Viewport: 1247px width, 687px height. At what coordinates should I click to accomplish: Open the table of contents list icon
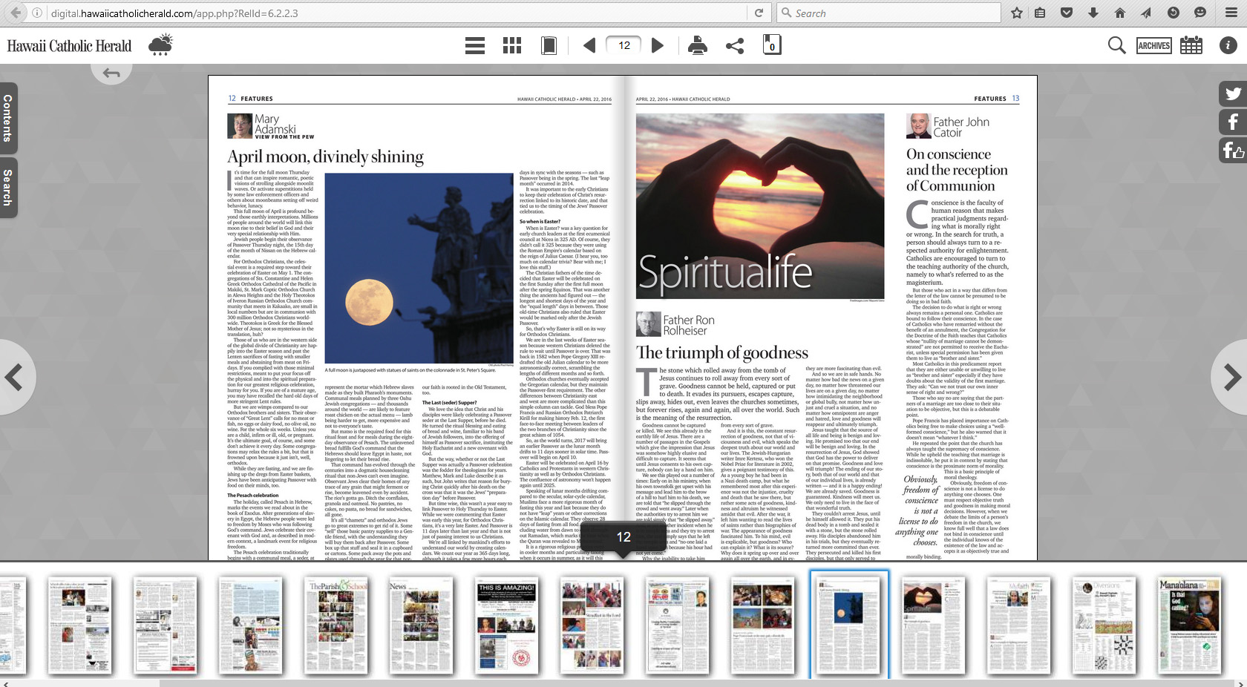coord(475,46)
